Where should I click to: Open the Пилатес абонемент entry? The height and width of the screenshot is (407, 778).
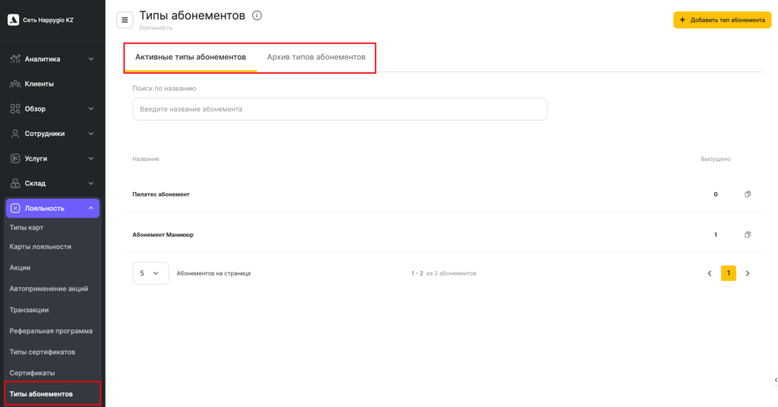coord(161,194)
